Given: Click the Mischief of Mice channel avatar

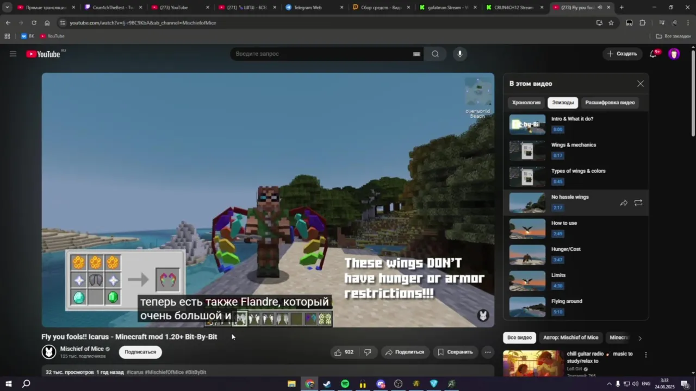Looking at the screenshot, I should [x=49, y=352].
